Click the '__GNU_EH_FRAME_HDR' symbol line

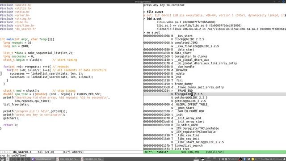pyautogui.click(x=174, y=111)
